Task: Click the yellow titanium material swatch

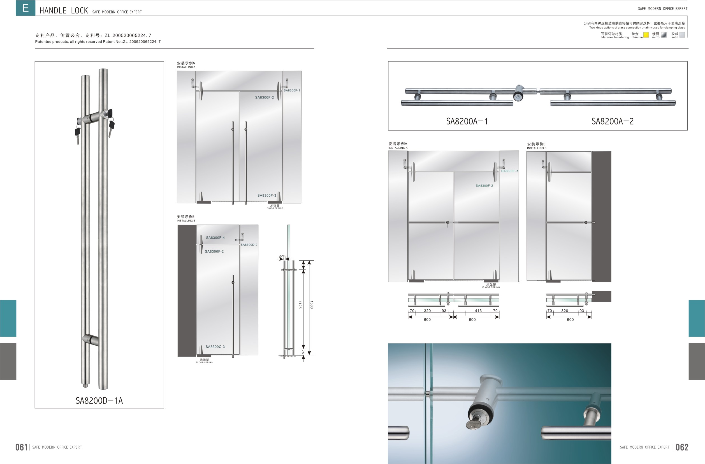Action: (x=646, y=35)
